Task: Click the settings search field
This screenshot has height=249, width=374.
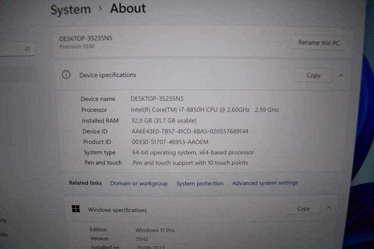Action: [17, 49]
